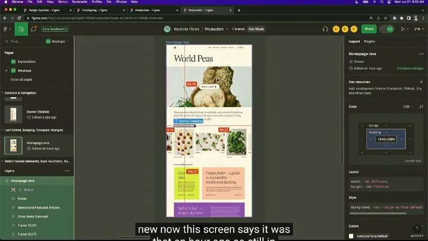Open the Basket (Mobile) thumbnail

tap(13, 114)
